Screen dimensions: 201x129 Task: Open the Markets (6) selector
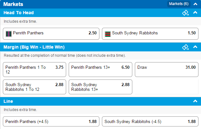click(x=179, y=4)
